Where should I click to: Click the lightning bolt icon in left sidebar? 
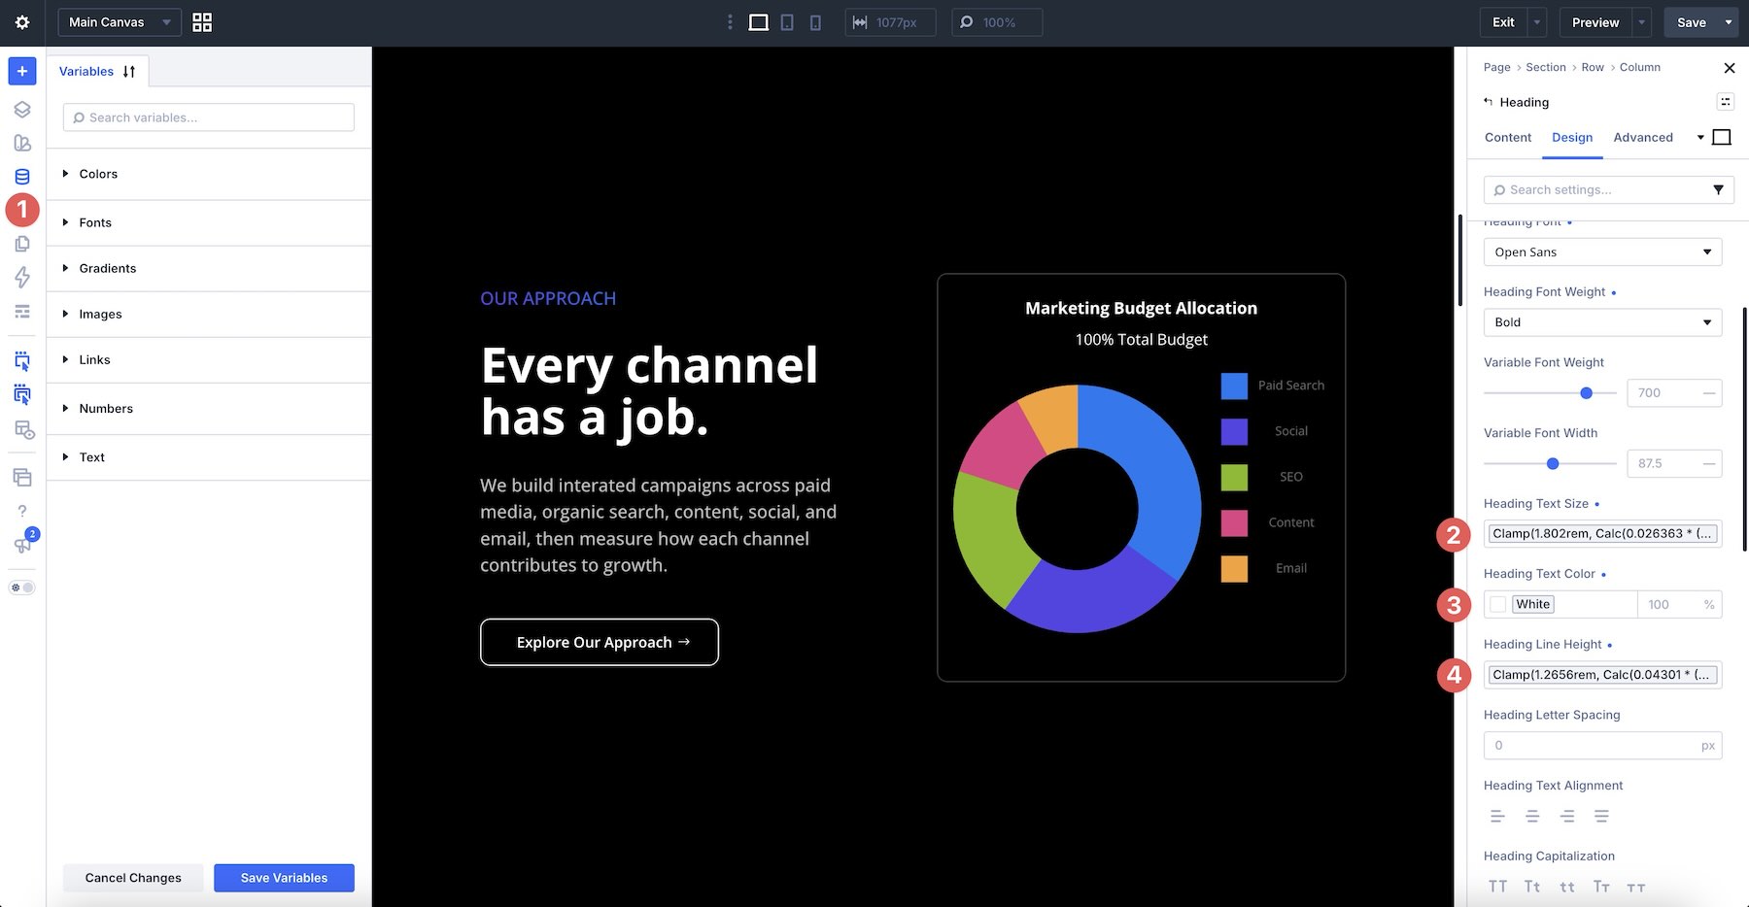(22, 278)
